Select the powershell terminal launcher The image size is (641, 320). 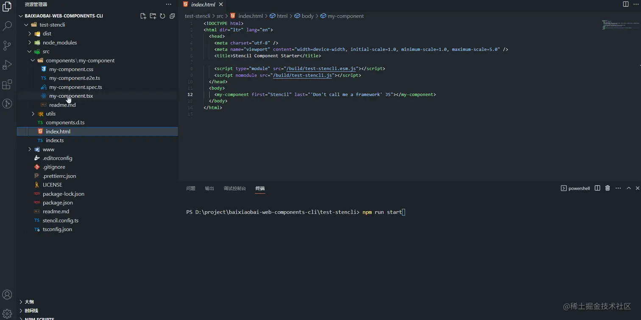[x=575, y=188]
